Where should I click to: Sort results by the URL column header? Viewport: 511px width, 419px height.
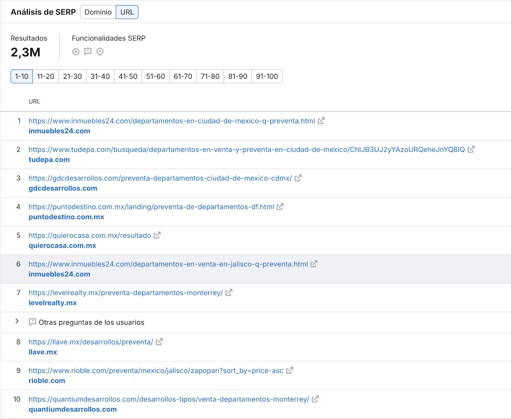click(34, 101)
